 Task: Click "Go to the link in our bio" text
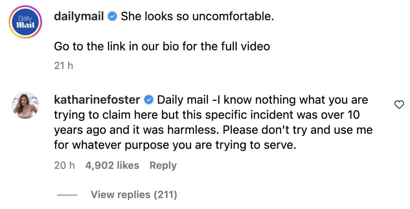(x=162, y=46)
